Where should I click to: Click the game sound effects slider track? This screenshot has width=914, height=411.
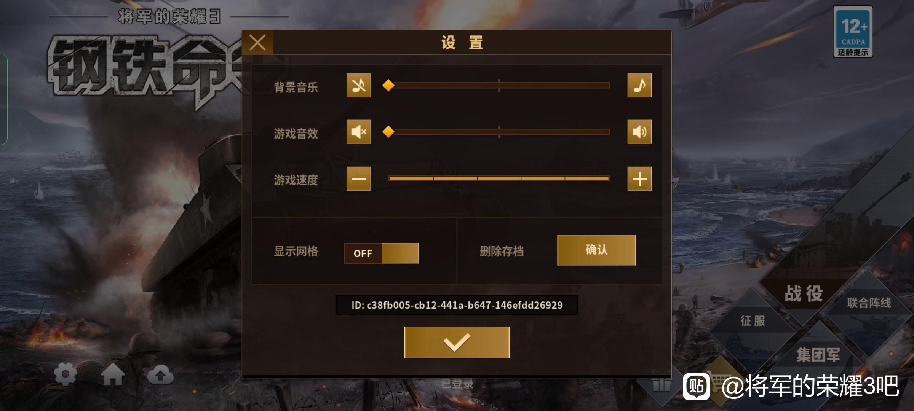pyautogui.click(x=499, y=132)
